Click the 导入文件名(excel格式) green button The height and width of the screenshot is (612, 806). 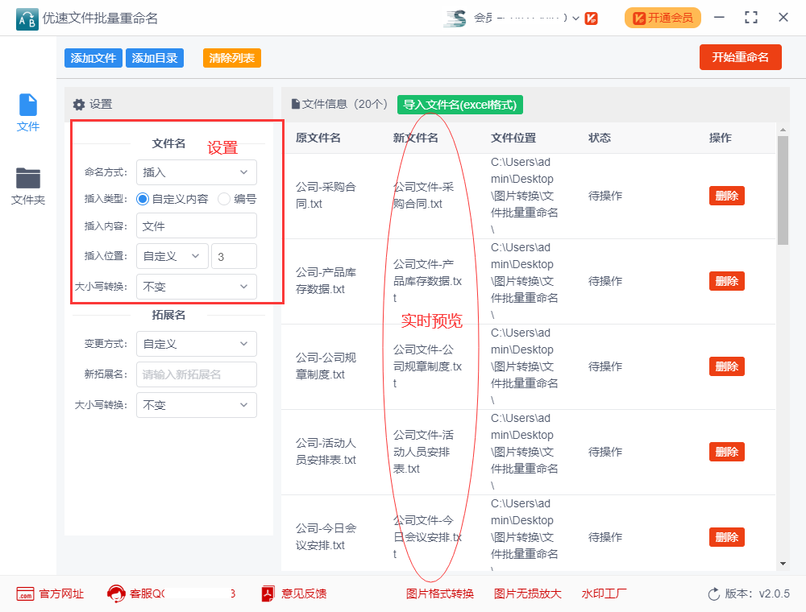click(x=459, y=105)
